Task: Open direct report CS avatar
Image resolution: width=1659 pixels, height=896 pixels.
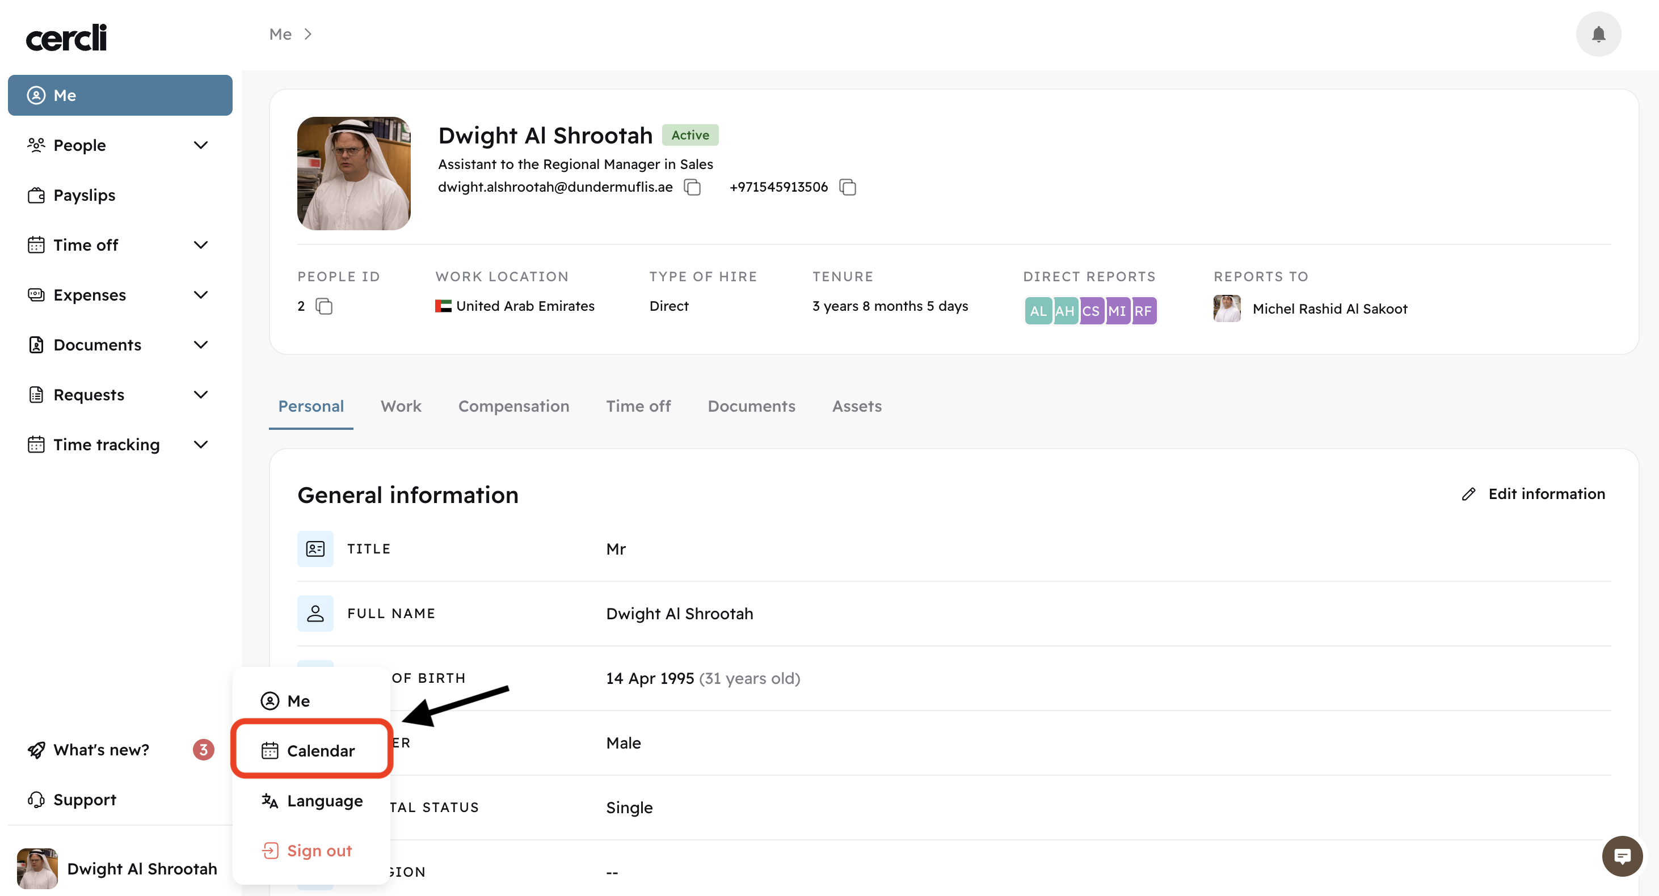Action: point(1091,311)
